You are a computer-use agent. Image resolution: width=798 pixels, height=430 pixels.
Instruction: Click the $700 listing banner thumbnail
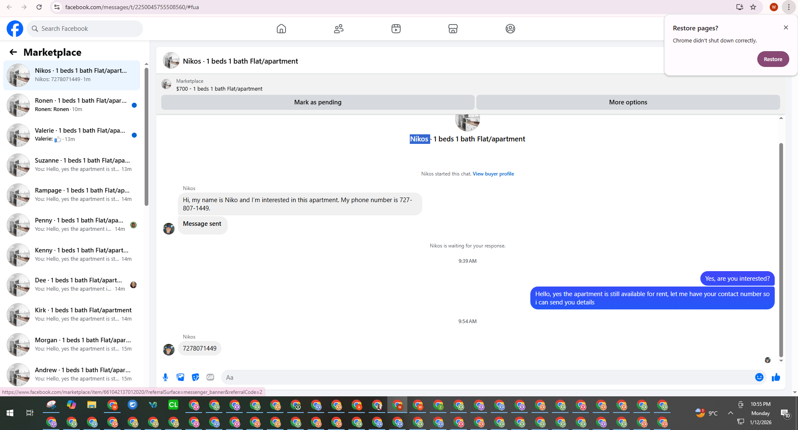click(x=166, y=84)
